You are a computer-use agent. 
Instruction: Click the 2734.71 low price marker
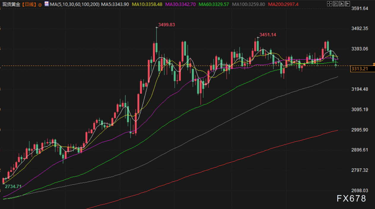(x=13, y=186)
